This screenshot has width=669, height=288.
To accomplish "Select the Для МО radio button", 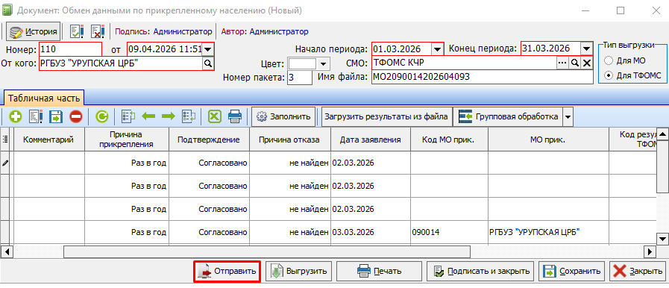I will point(609,60).
